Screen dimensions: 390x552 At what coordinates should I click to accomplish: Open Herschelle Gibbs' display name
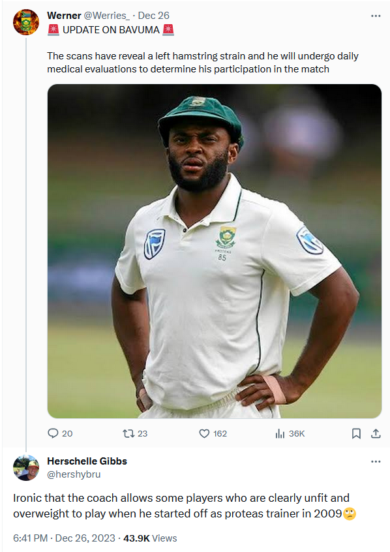tap(87, 461)
